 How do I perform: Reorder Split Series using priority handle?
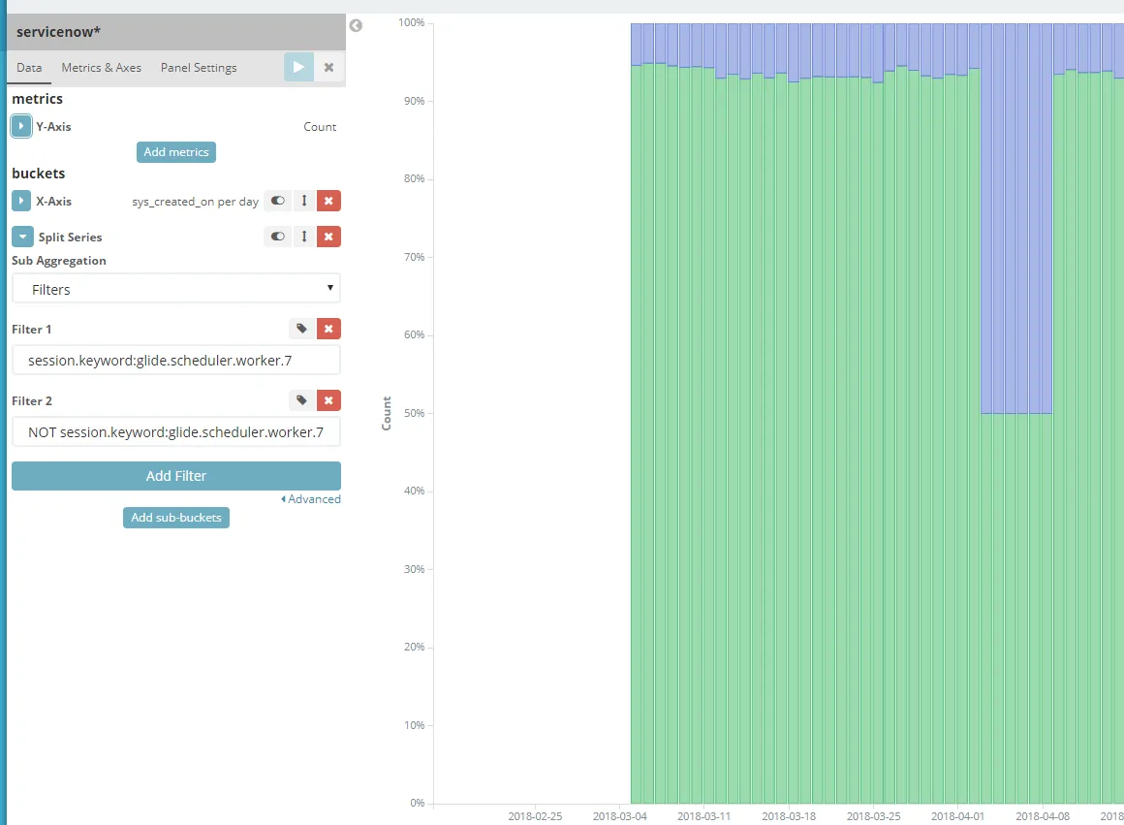point(304,237)
